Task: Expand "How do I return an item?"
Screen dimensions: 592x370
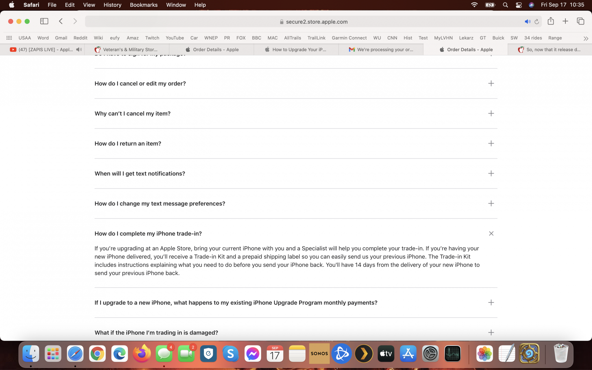Action: (491, 144)
